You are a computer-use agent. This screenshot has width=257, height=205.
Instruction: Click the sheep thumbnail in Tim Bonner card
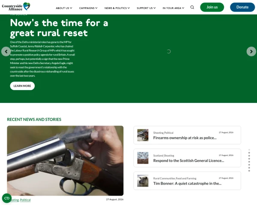[x=143, y=181]
